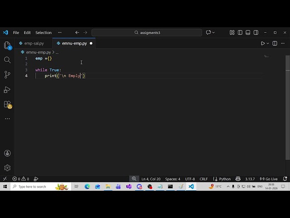Open the Customize Layout icon
The height and width of the screenshot is (218, 290).
(232, 32)
